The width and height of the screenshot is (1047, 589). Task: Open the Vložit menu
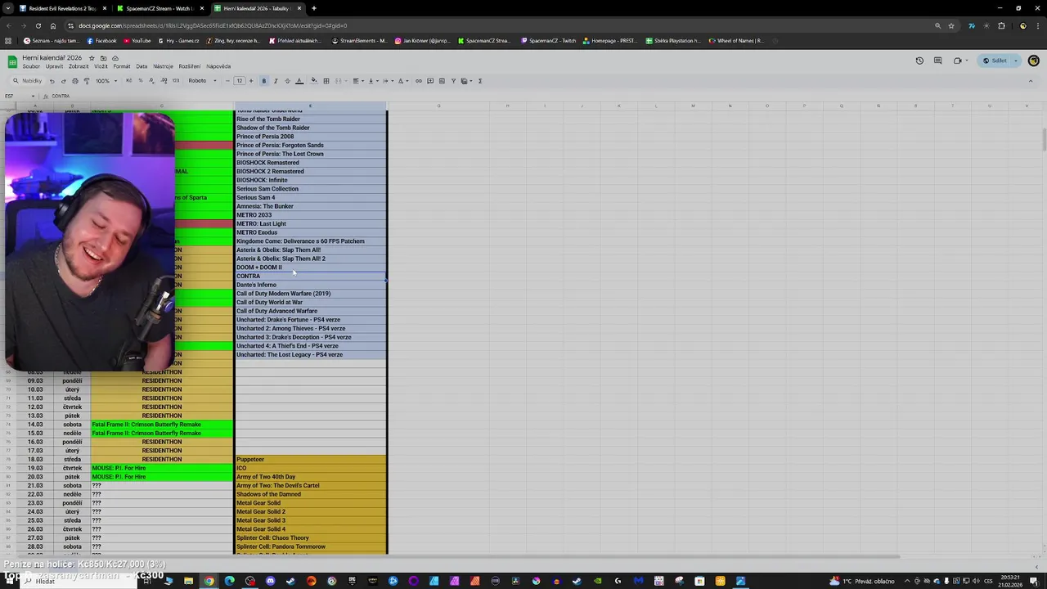click(101, 66)
